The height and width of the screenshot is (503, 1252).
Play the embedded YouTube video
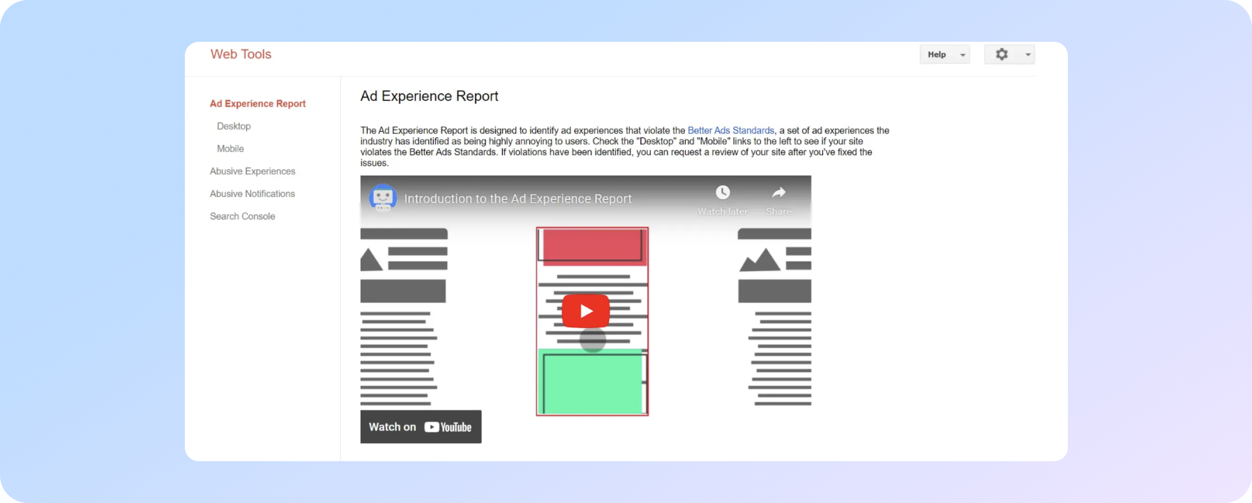point(586,311)
